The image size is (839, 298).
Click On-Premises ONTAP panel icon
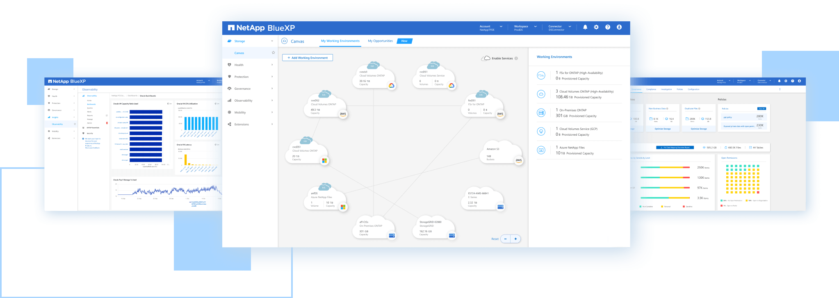541,113
